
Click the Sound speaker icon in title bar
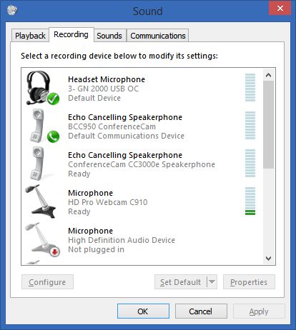(x=12, y=10)
